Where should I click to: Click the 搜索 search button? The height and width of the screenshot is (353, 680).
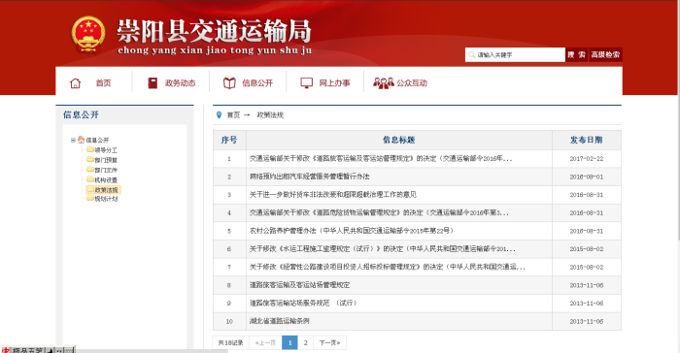[576, 54]
